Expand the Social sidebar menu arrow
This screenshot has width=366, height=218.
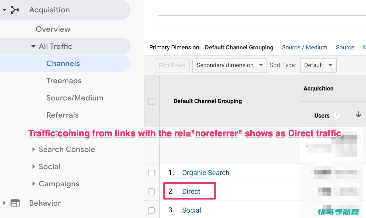click(33, 166)
